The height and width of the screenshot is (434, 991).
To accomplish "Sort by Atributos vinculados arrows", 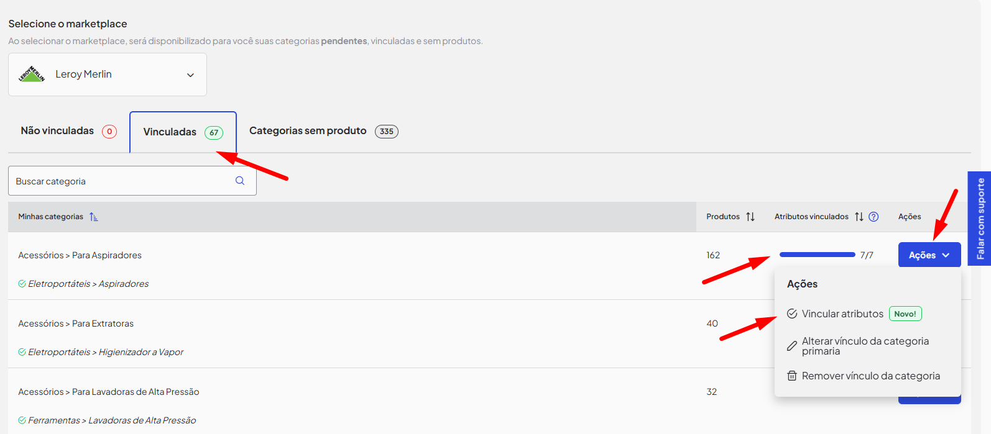I will coord(859,217).
